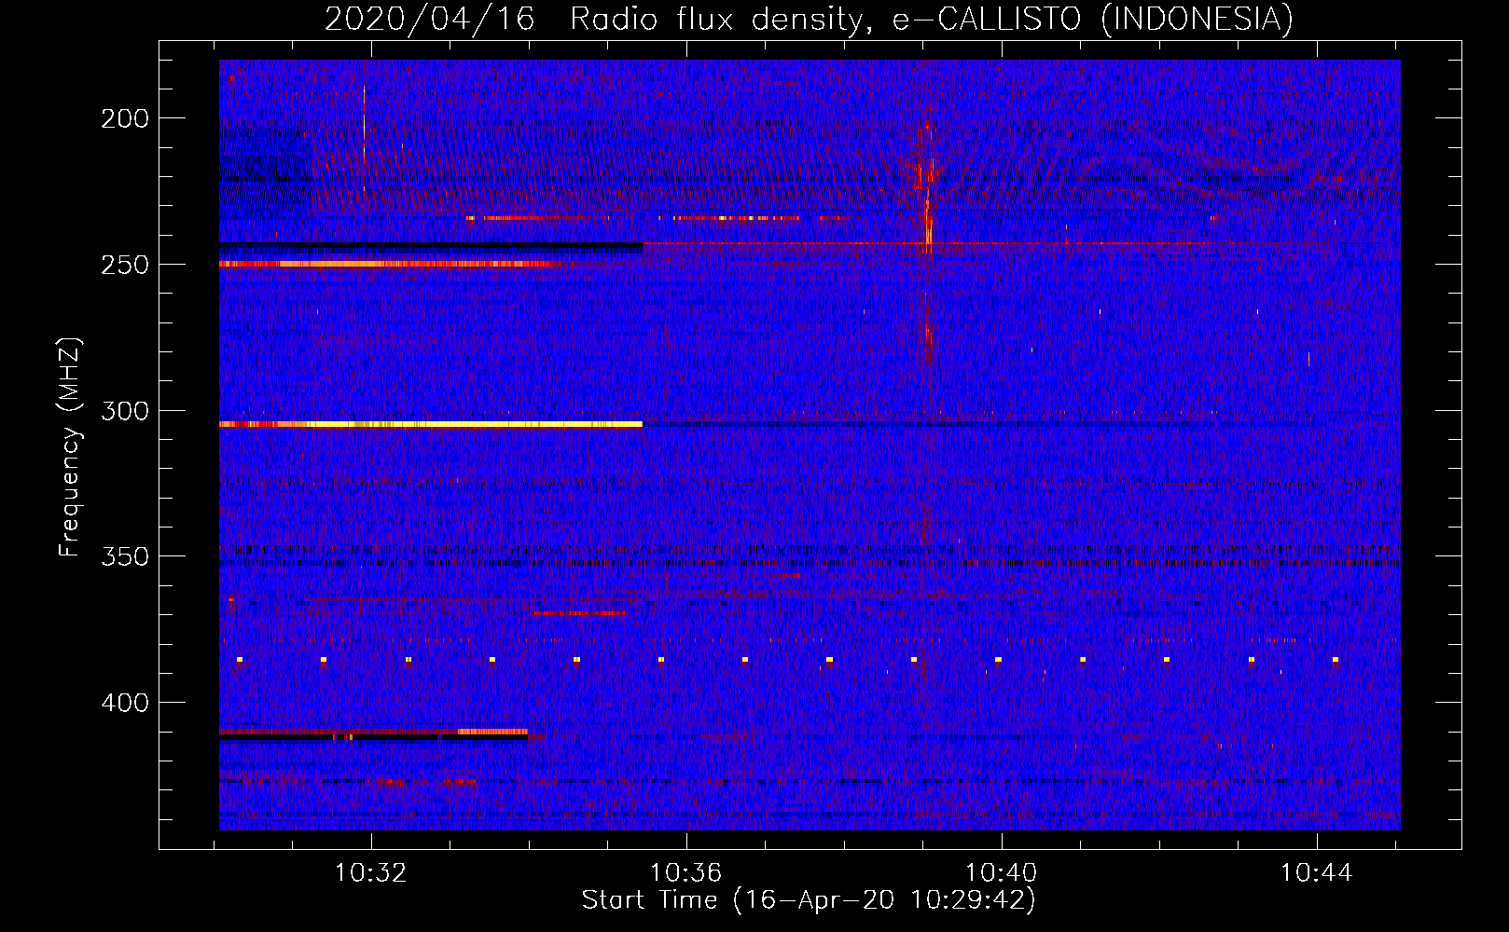Click the orange-red band near 410 MHz
Viewport: 1509px width, 932px height.
pos(373,732)
